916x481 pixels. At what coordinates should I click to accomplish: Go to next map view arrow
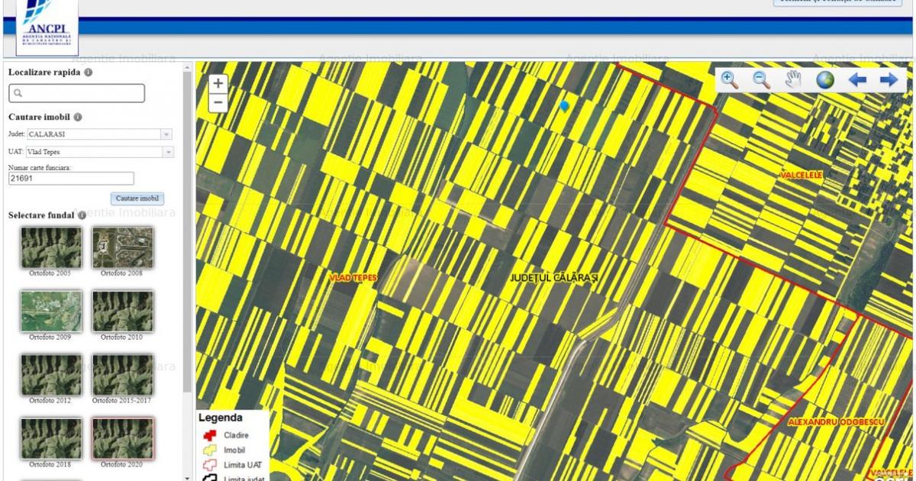(889, 80)
